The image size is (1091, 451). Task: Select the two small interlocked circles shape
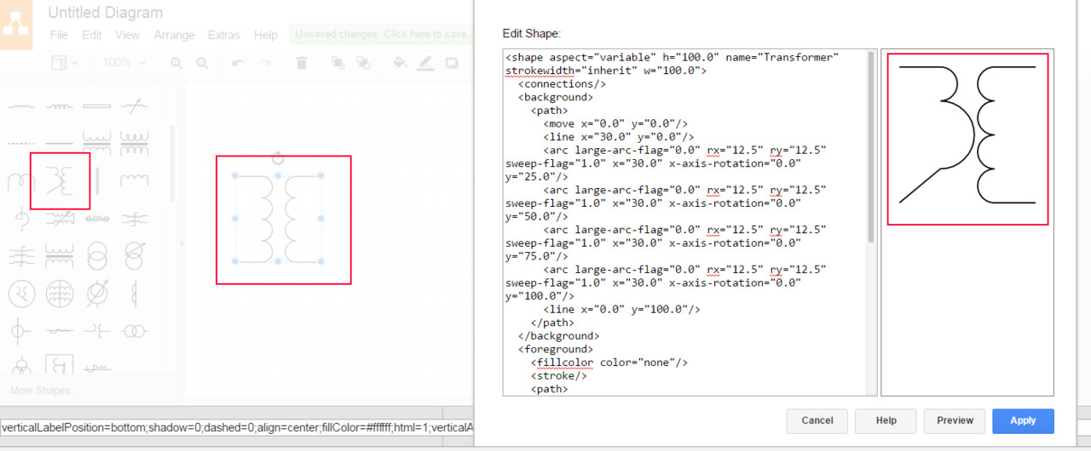click(134, 330)
